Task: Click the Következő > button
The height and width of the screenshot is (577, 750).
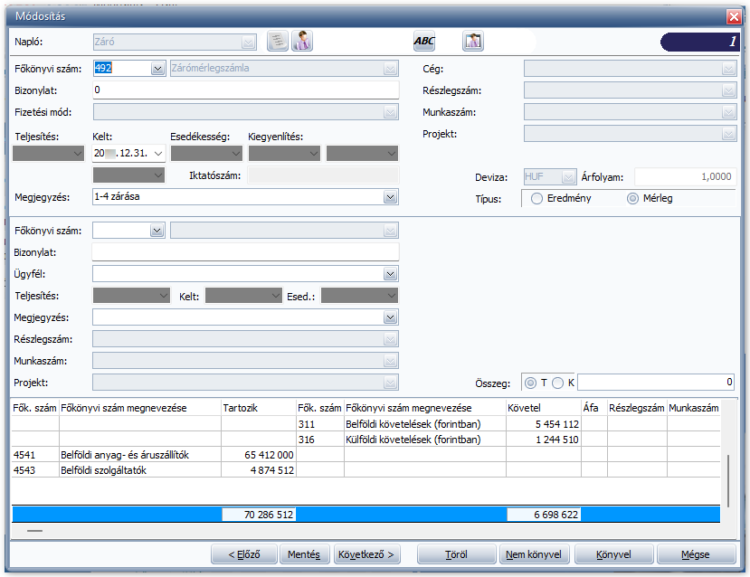Action: click(x=366, y=554)
